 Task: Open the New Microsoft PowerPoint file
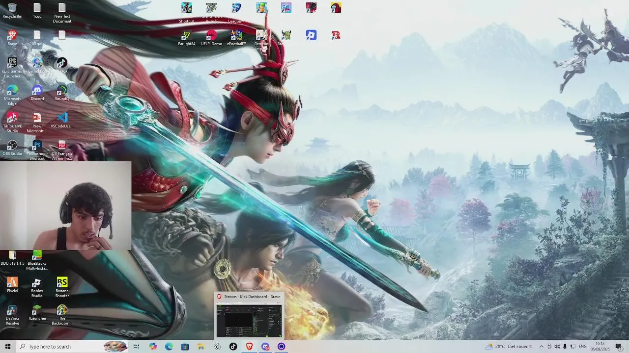37,123
